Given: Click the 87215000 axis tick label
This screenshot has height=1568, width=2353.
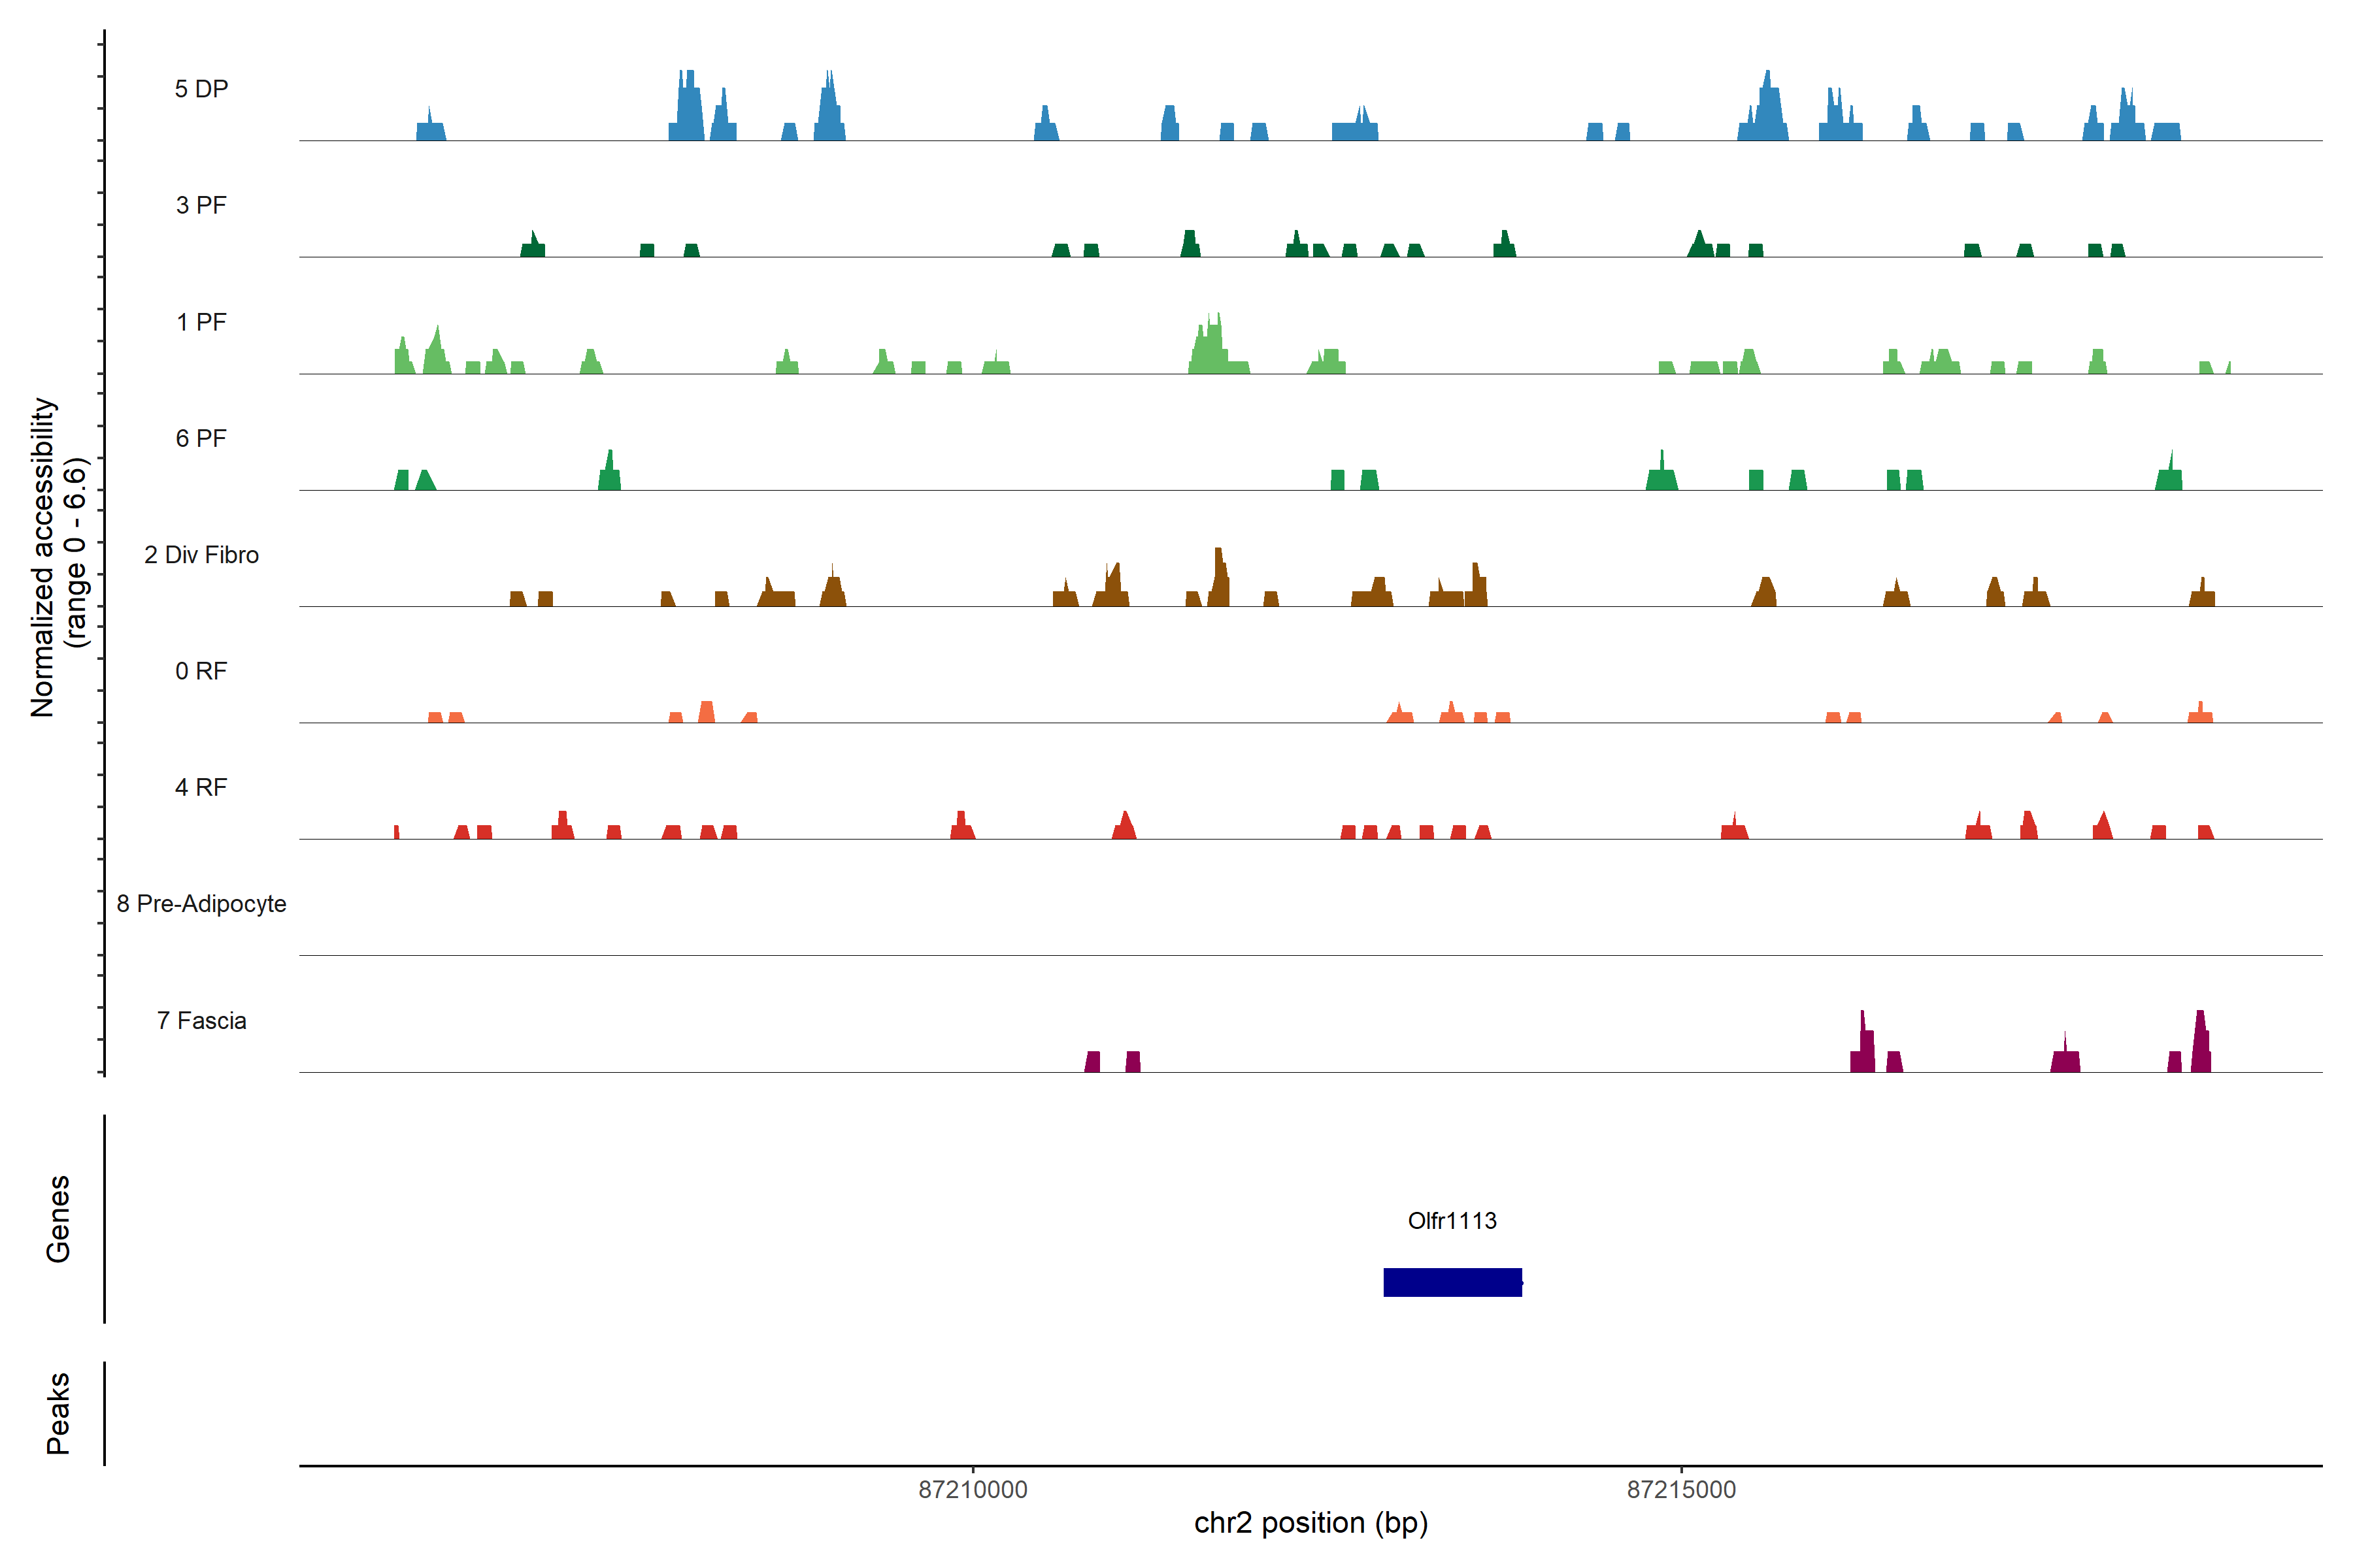Looking at the screenshot, I should (x=1680, y=1489).
